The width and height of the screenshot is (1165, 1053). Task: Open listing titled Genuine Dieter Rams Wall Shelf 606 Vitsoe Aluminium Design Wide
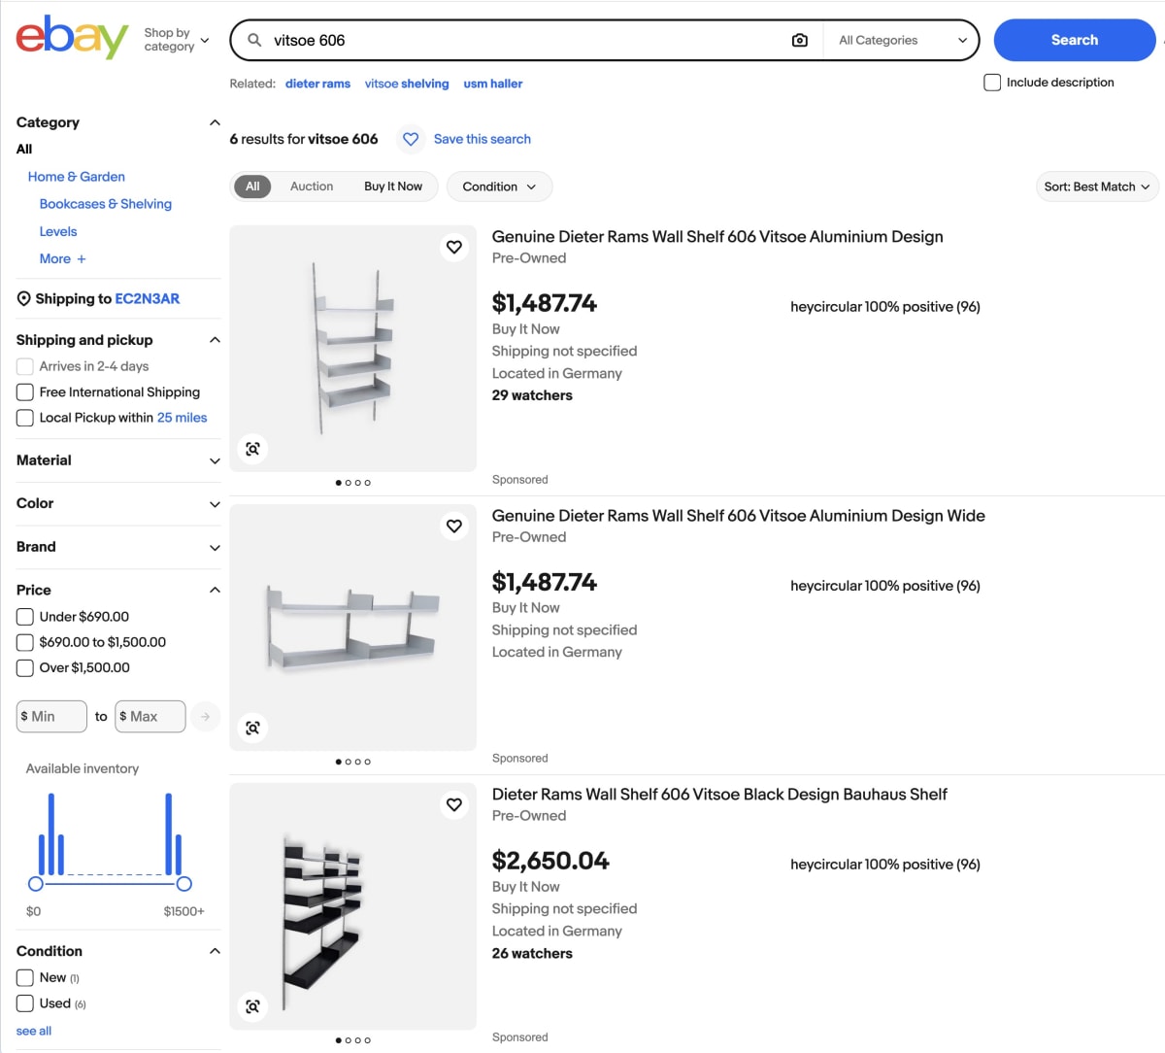[x=739, y=516]
